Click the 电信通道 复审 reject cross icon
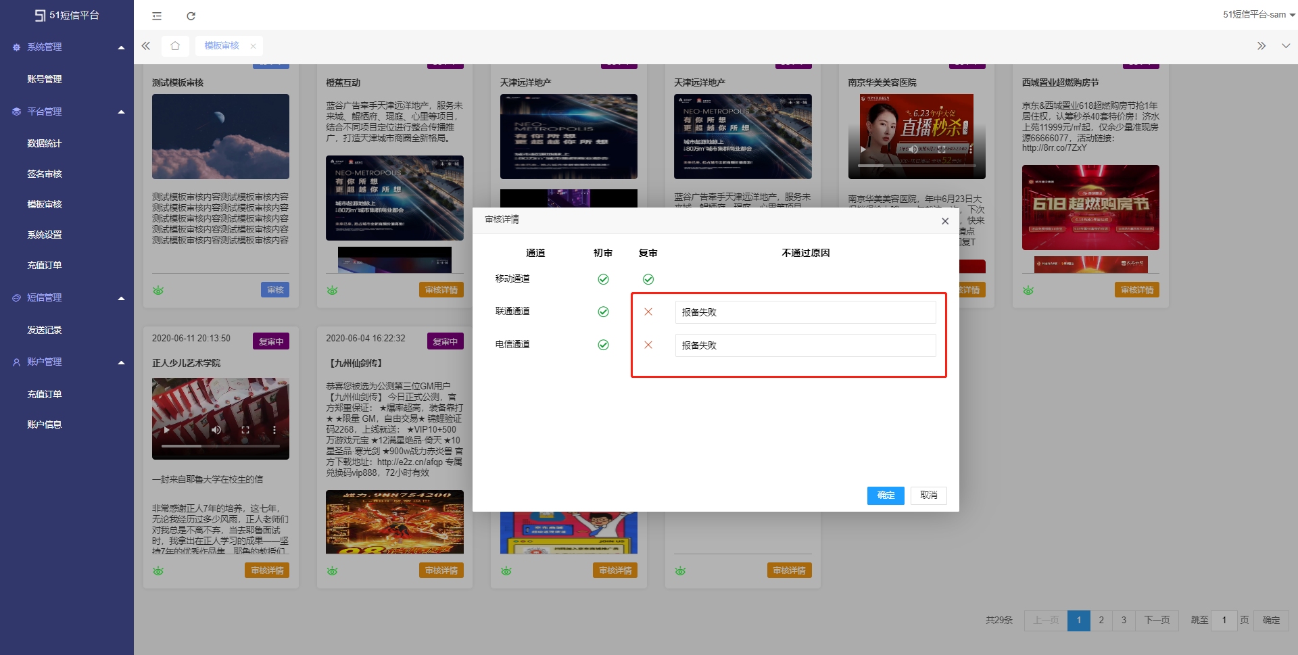Viewport: 1298px width, 655px height. click(x=648, y=345)
